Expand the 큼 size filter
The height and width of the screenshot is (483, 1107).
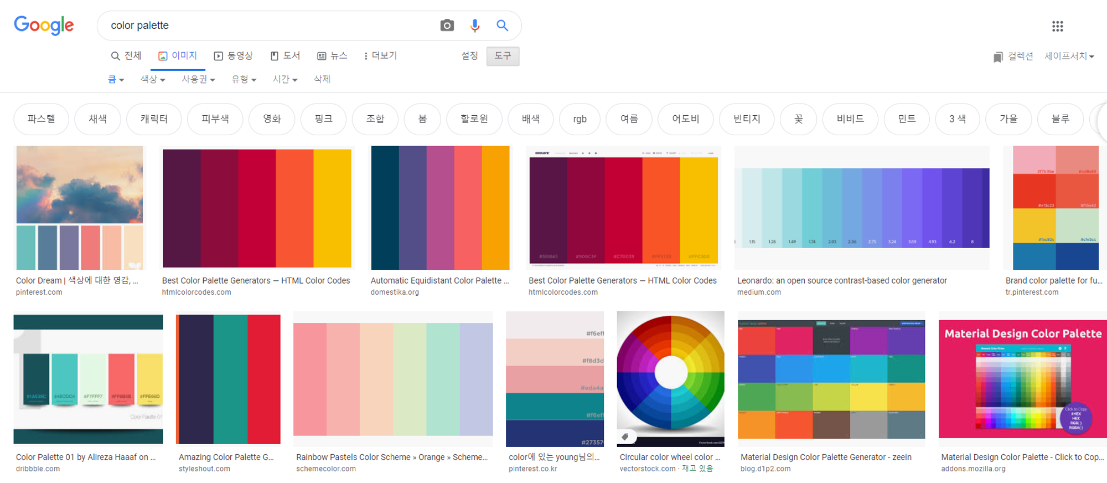coord(116,79)
